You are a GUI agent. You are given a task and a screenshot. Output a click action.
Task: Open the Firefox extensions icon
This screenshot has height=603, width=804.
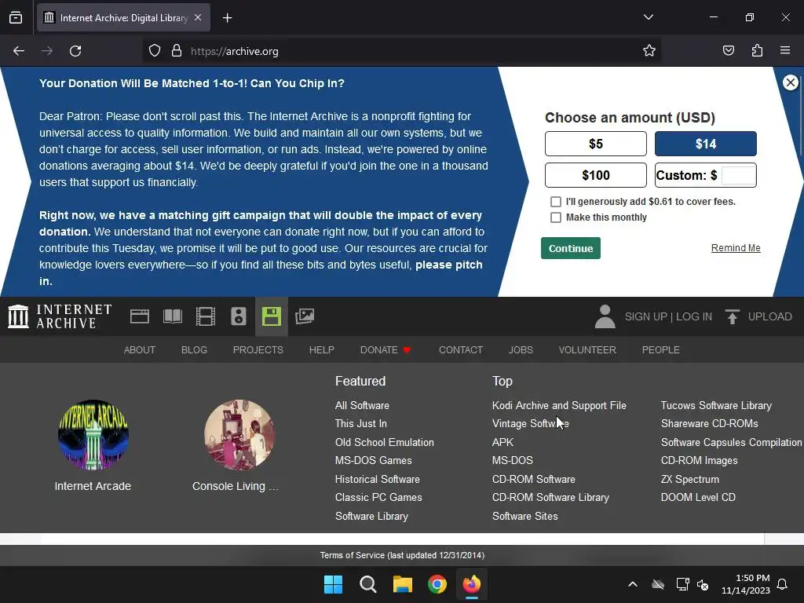pos(758,50)
